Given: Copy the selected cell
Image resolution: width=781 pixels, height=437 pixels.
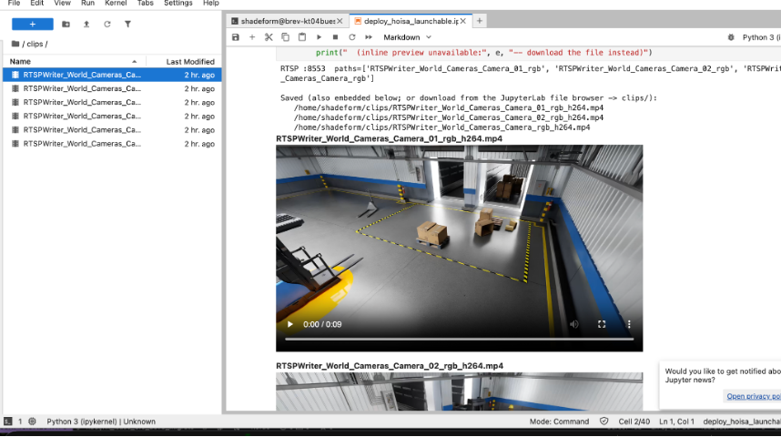Looking at the screenshot, I should [x=286, y=37].
